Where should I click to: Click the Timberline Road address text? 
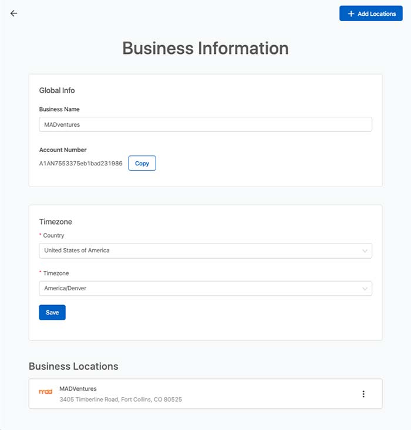[x=120, y=399]
